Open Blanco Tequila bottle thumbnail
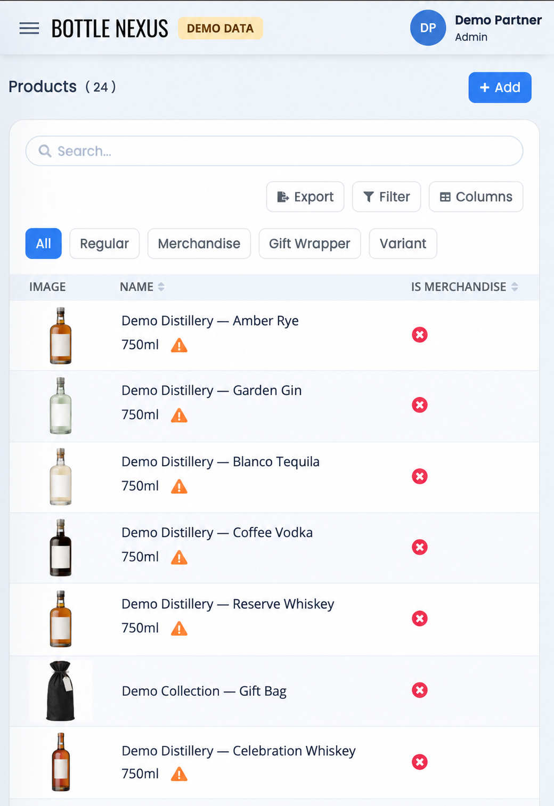Viewport: 554px width, 806px height. pyautogui.click(x=61, y=477)
